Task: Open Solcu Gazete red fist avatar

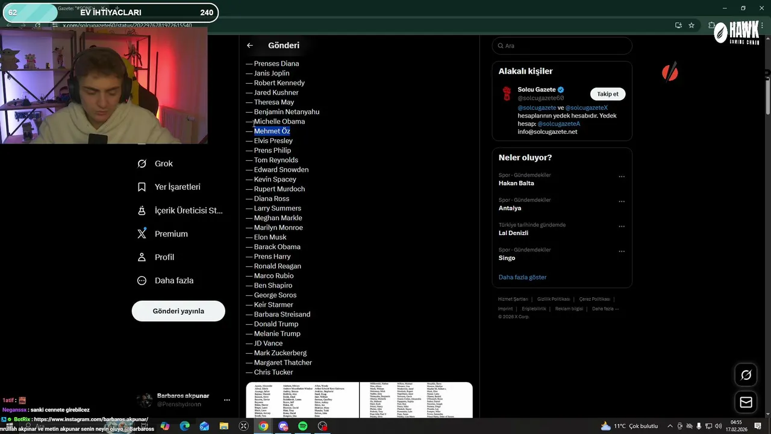Action: pos(507,94)
